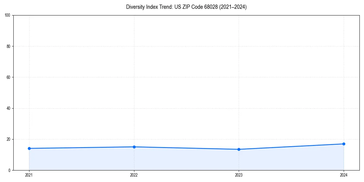Click the 2021 x-axis tick label
Image resolution: width=364 pixels, height=182 pixels.
click(x=29, y=175)
